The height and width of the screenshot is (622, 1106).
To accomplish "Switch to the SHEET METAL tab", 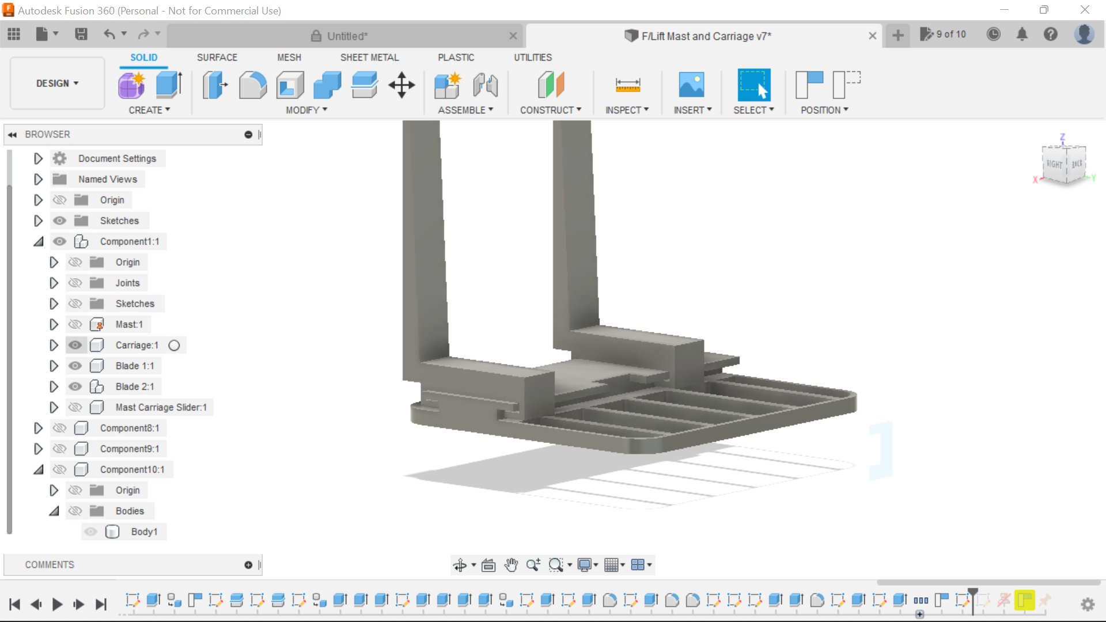I will (369, 57).
